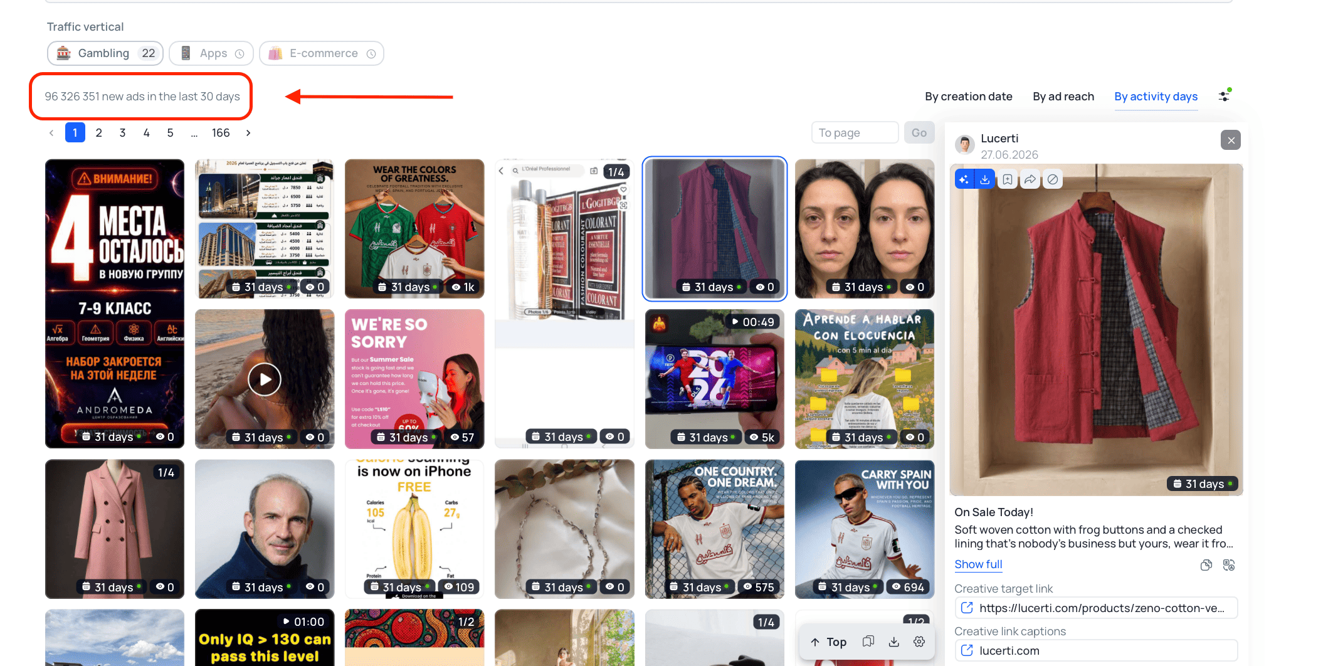Click the clock icon on Apps chip
The height and width of the screenshot is (666, 1333).
[240, 54]
